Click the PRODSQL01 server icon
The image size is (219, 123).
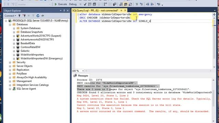pyautogui.click(x=10, y=20)
